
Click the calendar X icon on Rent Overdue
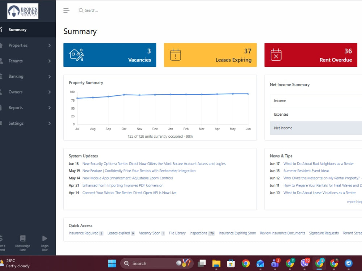[276, 55]
